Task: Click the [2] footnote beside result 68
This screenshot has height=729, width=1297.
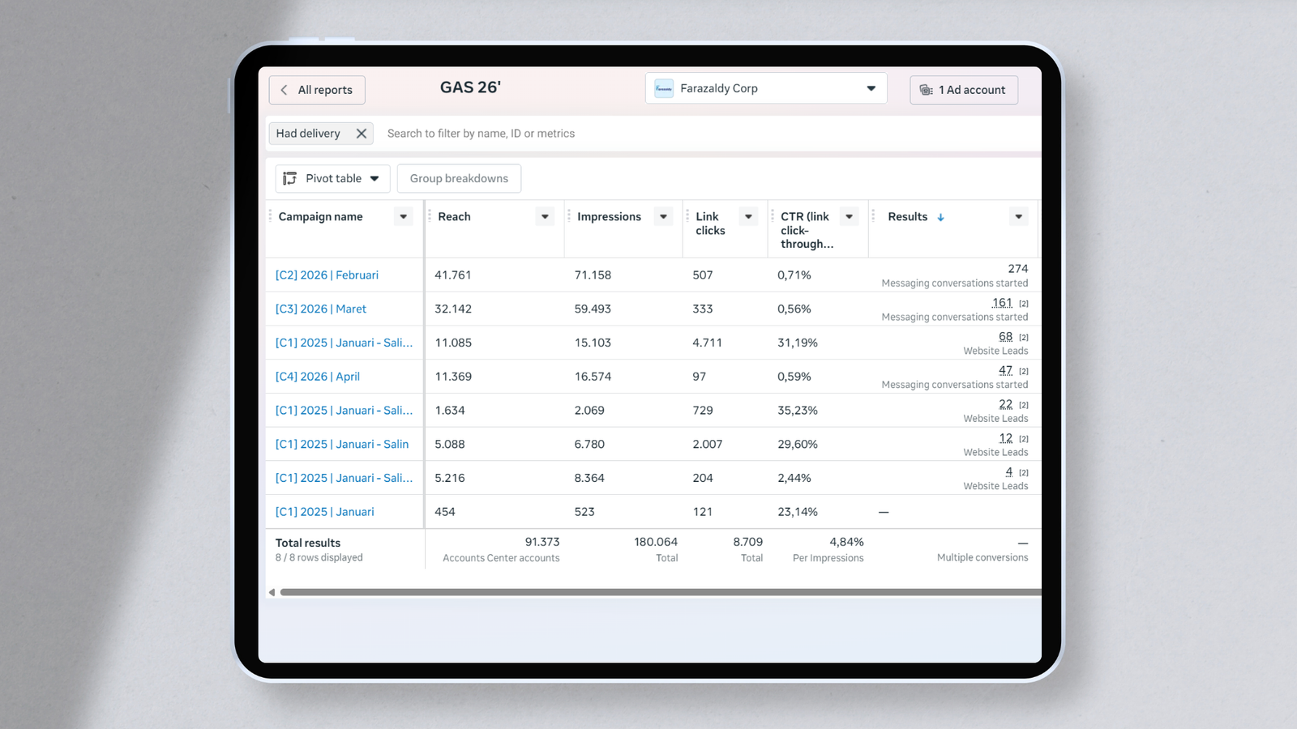Action: coord(1024,338)
